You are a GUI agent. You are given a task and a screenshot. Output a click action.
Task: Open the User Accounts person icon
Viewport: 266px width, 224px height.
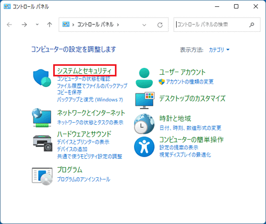click(x=144, y=78)
